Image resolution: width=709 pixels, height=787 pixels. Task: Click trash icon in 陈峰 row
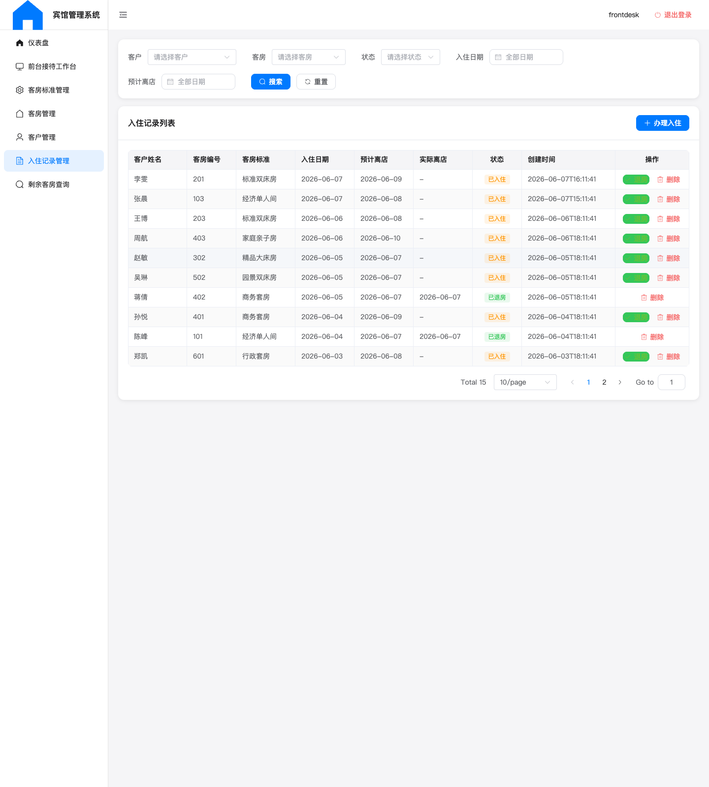click(x=644, y=337)
